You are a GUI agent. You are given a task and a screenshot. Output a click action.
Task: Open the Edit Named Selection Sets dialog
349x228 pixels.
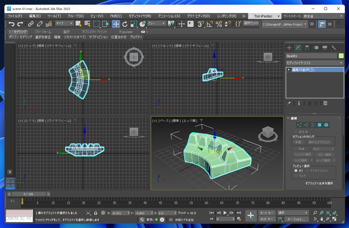coord(238,24)
